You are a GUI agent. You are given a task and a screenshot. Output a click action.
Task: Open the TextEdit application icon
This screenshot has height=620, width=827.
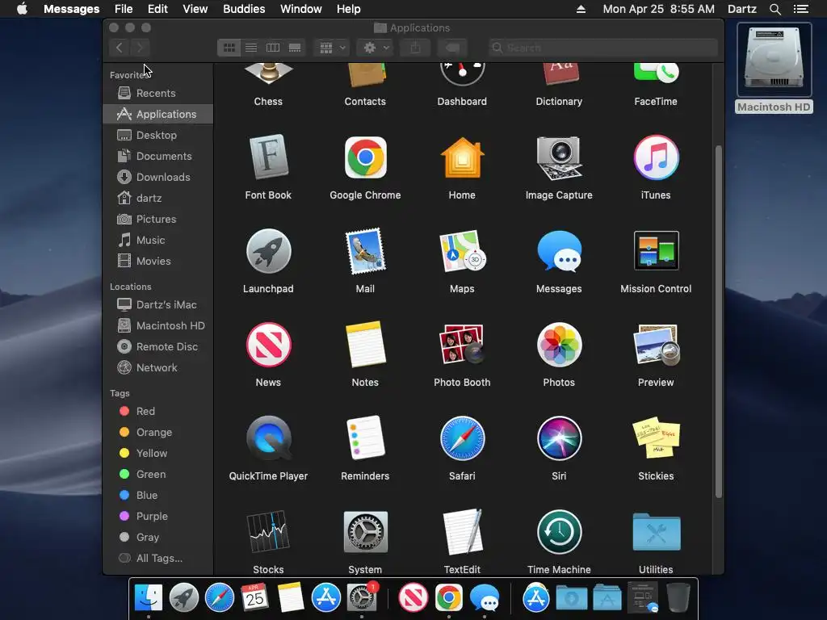(x=462, y=531)
